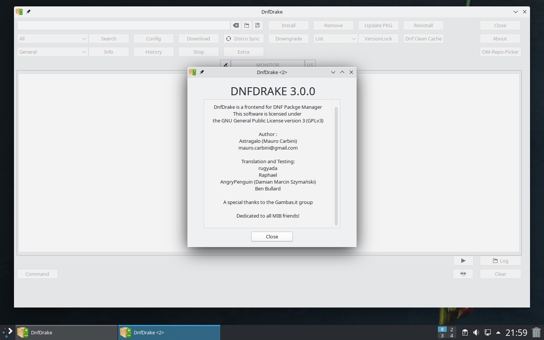This screenshot has width=544, height=340.
Task: Show hidden system tray icons arrow
Action: coord(498,332)
